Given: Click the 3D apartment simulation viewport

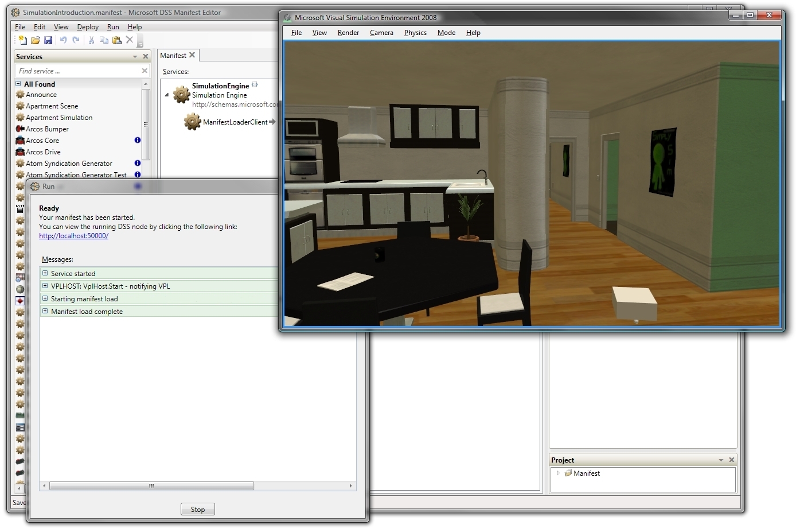Looking at the screenshot, I should coord(532,184).
